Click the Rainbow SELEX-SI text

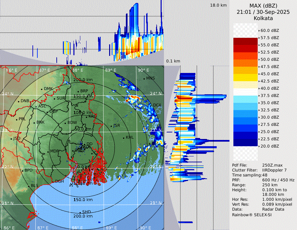coord(252,215)
